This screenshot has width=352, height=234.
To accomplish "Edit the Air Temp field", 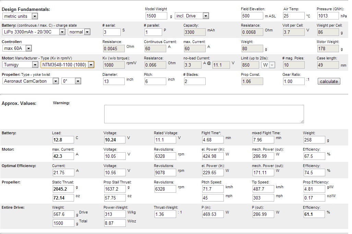I will tap(293, 16).
